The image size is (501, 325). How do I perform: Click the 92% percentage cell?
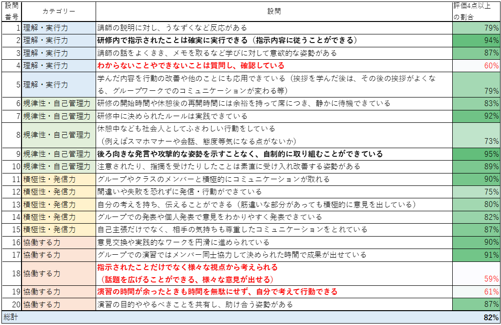[476, 116]
